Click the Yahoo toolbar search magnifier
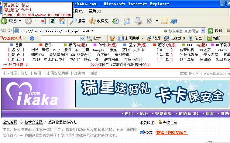Image resolution: width=230 pixels, height=143 pixels. click(89, 38)
